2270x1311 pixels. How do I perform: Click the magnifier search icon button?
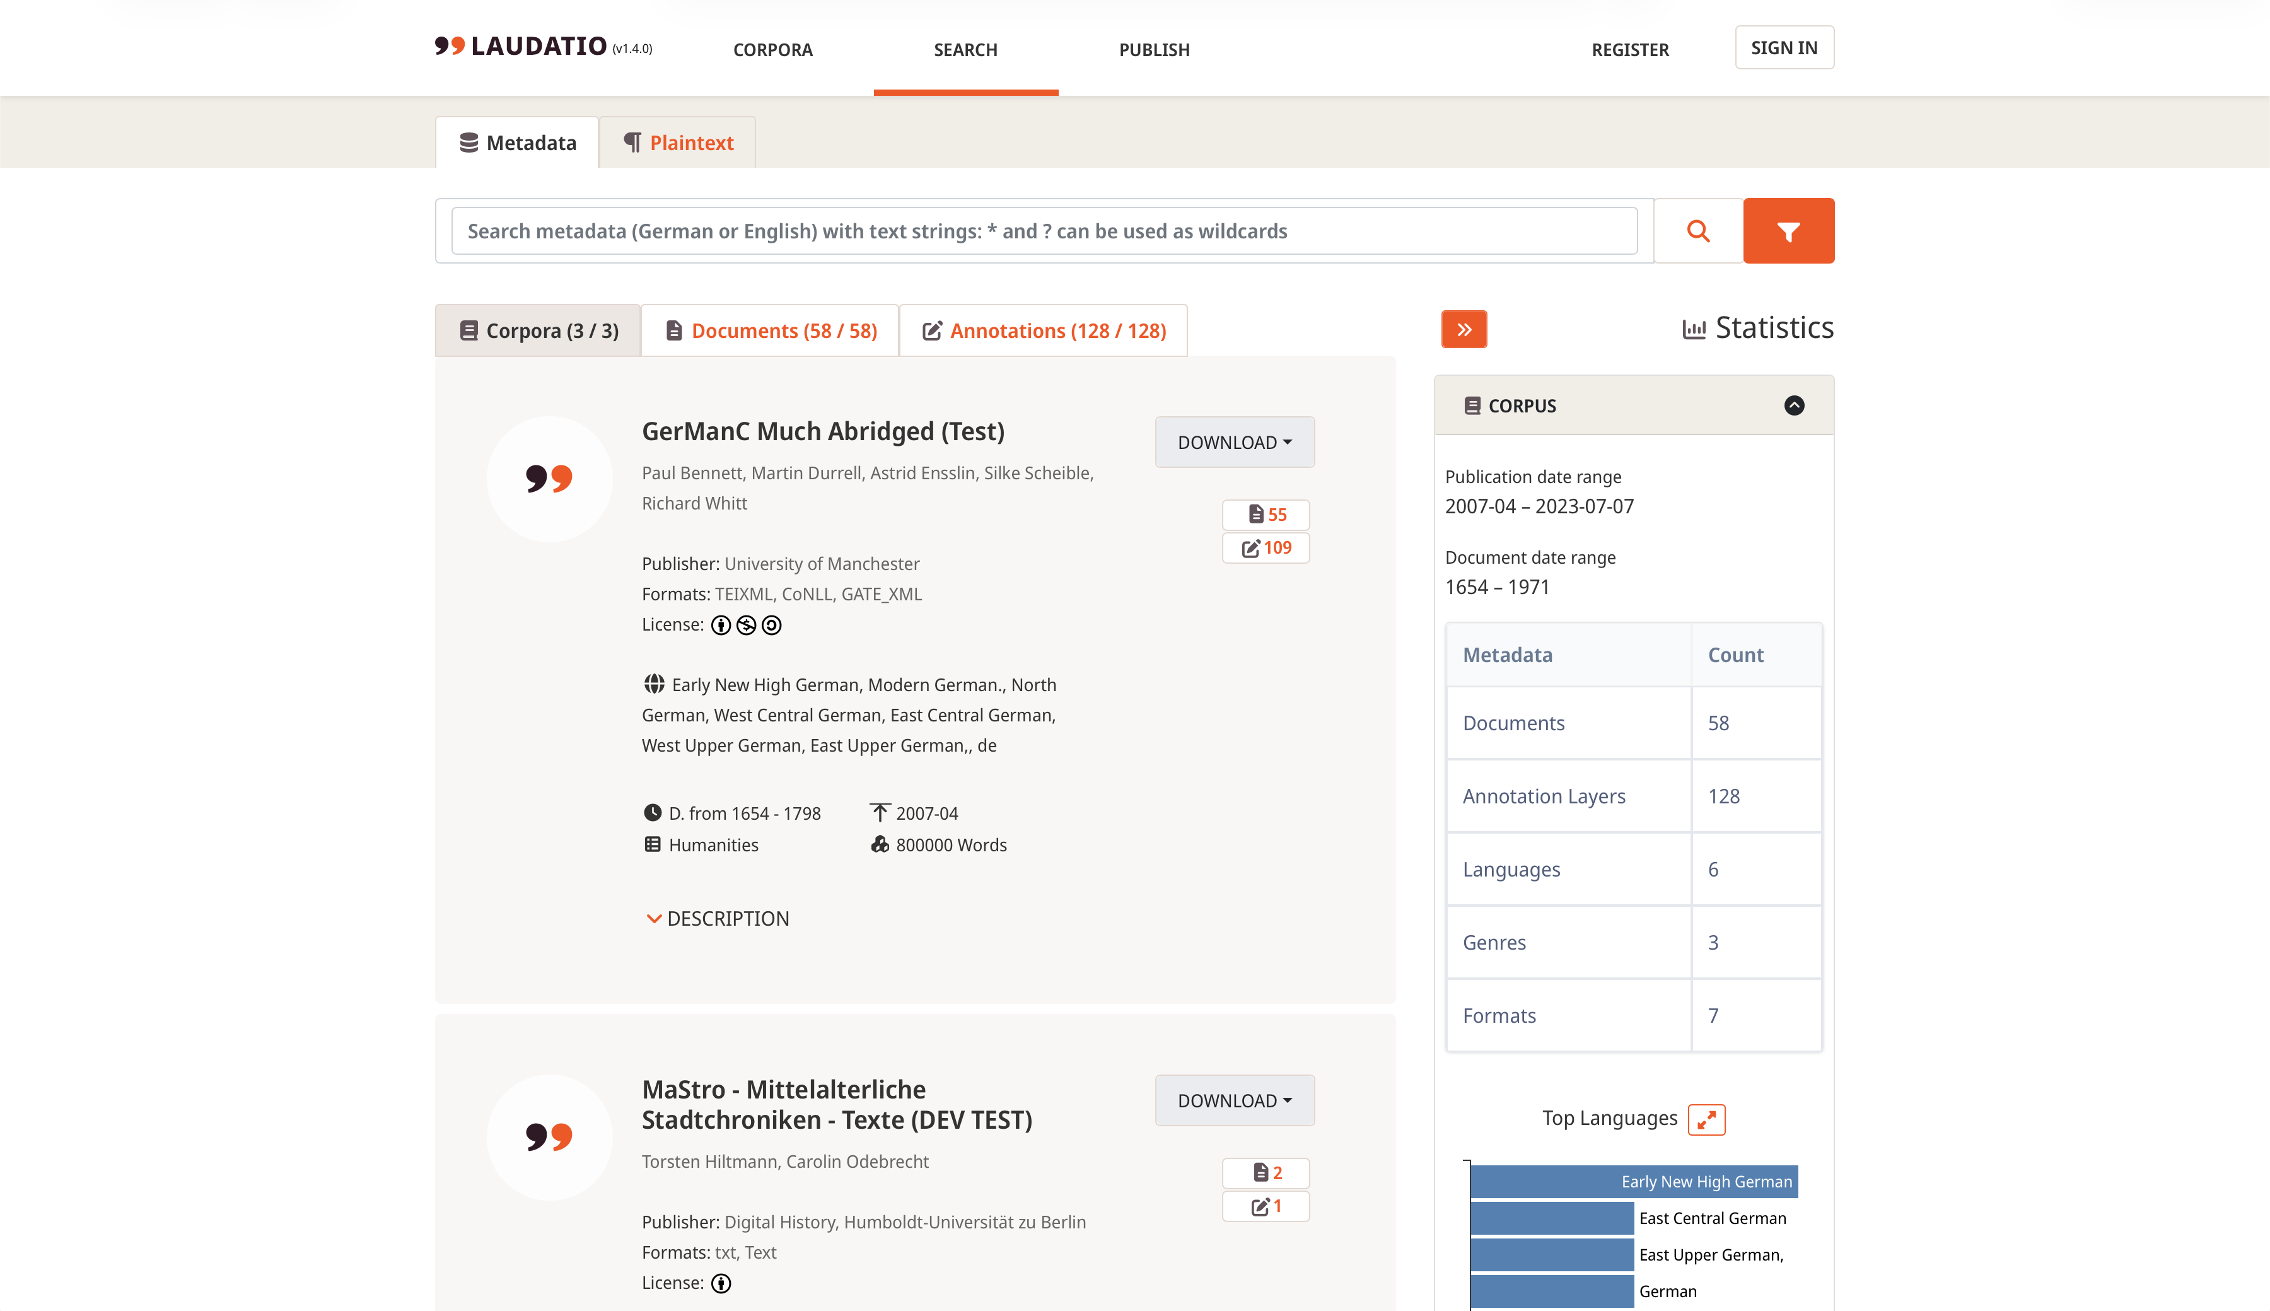click(x=1699, y=231)
